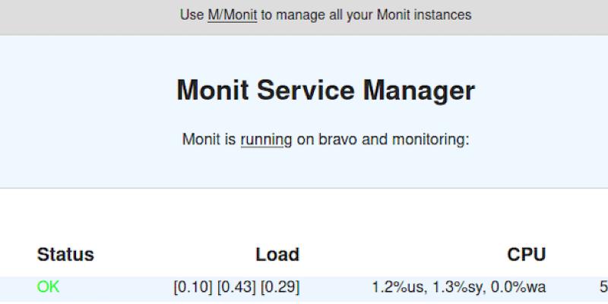Image resolution: width=608 pixels, height=304 pixels.
Task: Click the 1.3%sy CPU value
Action: click(x=456, y=287)
